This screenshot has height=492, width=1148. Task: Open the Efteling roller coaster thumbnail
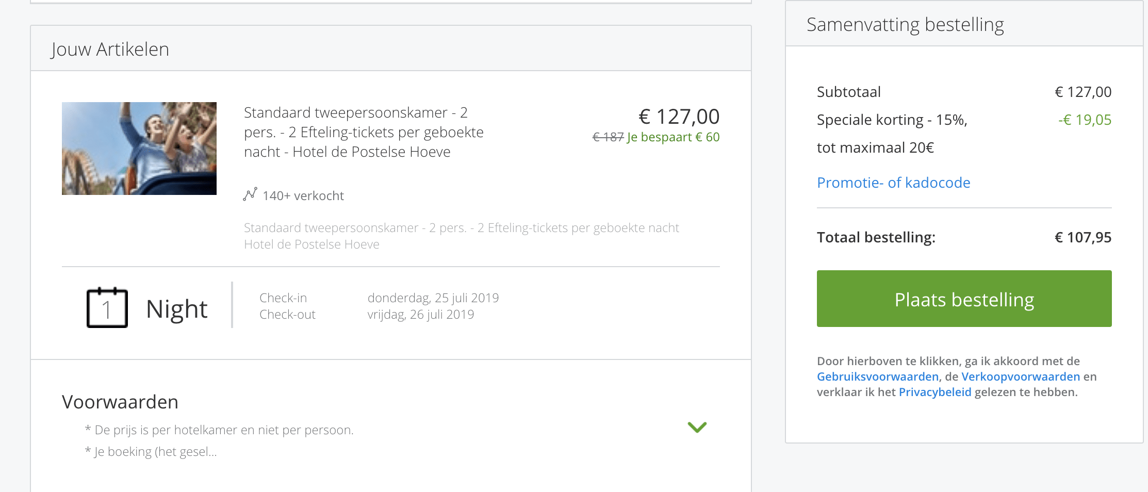139,149
